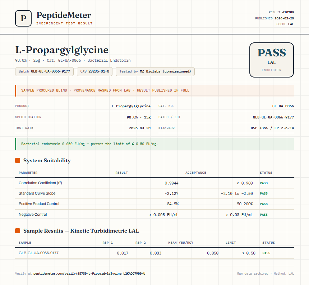The width and height of the screenshot is (309, 285).
Task: Select the L-Propargylglycine product heading
Action: point(62,50)
